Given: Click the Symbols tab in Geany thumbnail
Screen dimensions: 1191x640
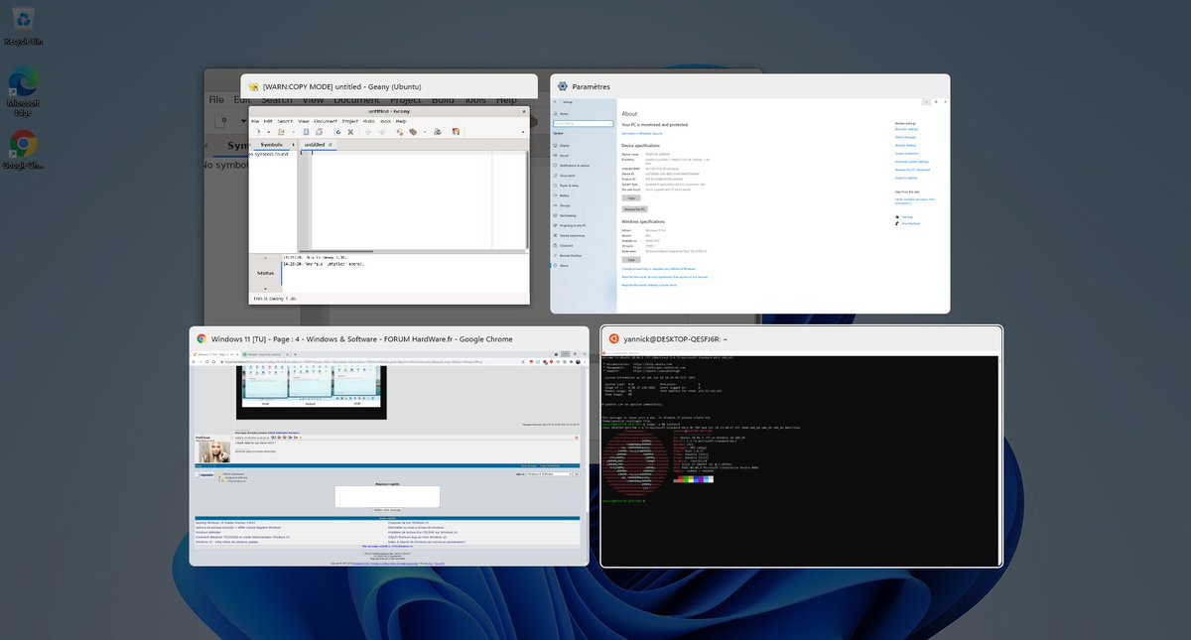Looking at the screenshot, I should click(x=271, y=144).
